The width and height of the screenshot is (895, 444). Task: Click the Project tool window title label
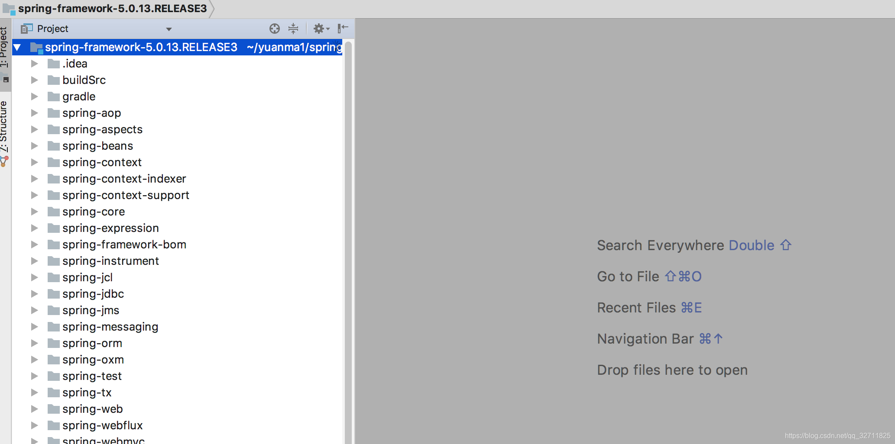pyautogui.click(x=52, y=29)
